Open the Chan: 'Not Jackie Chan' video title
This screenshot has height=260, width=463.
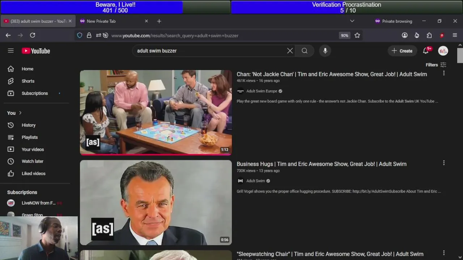(x=332, y=74)
